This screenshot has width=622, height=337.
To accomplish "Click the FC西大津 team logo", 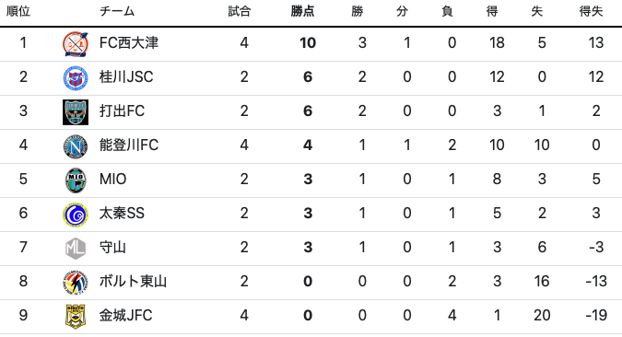I will (76, 44).
